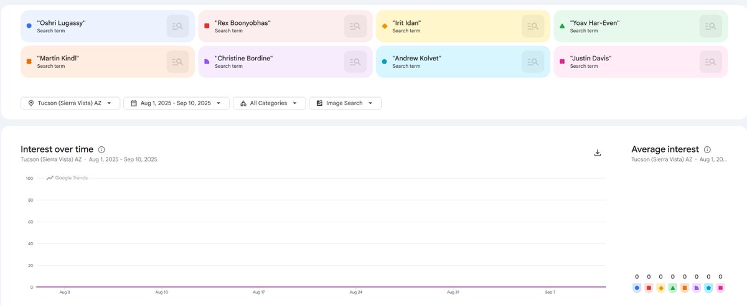Click orange legend chip in Average interest chart

coord(685,288)
